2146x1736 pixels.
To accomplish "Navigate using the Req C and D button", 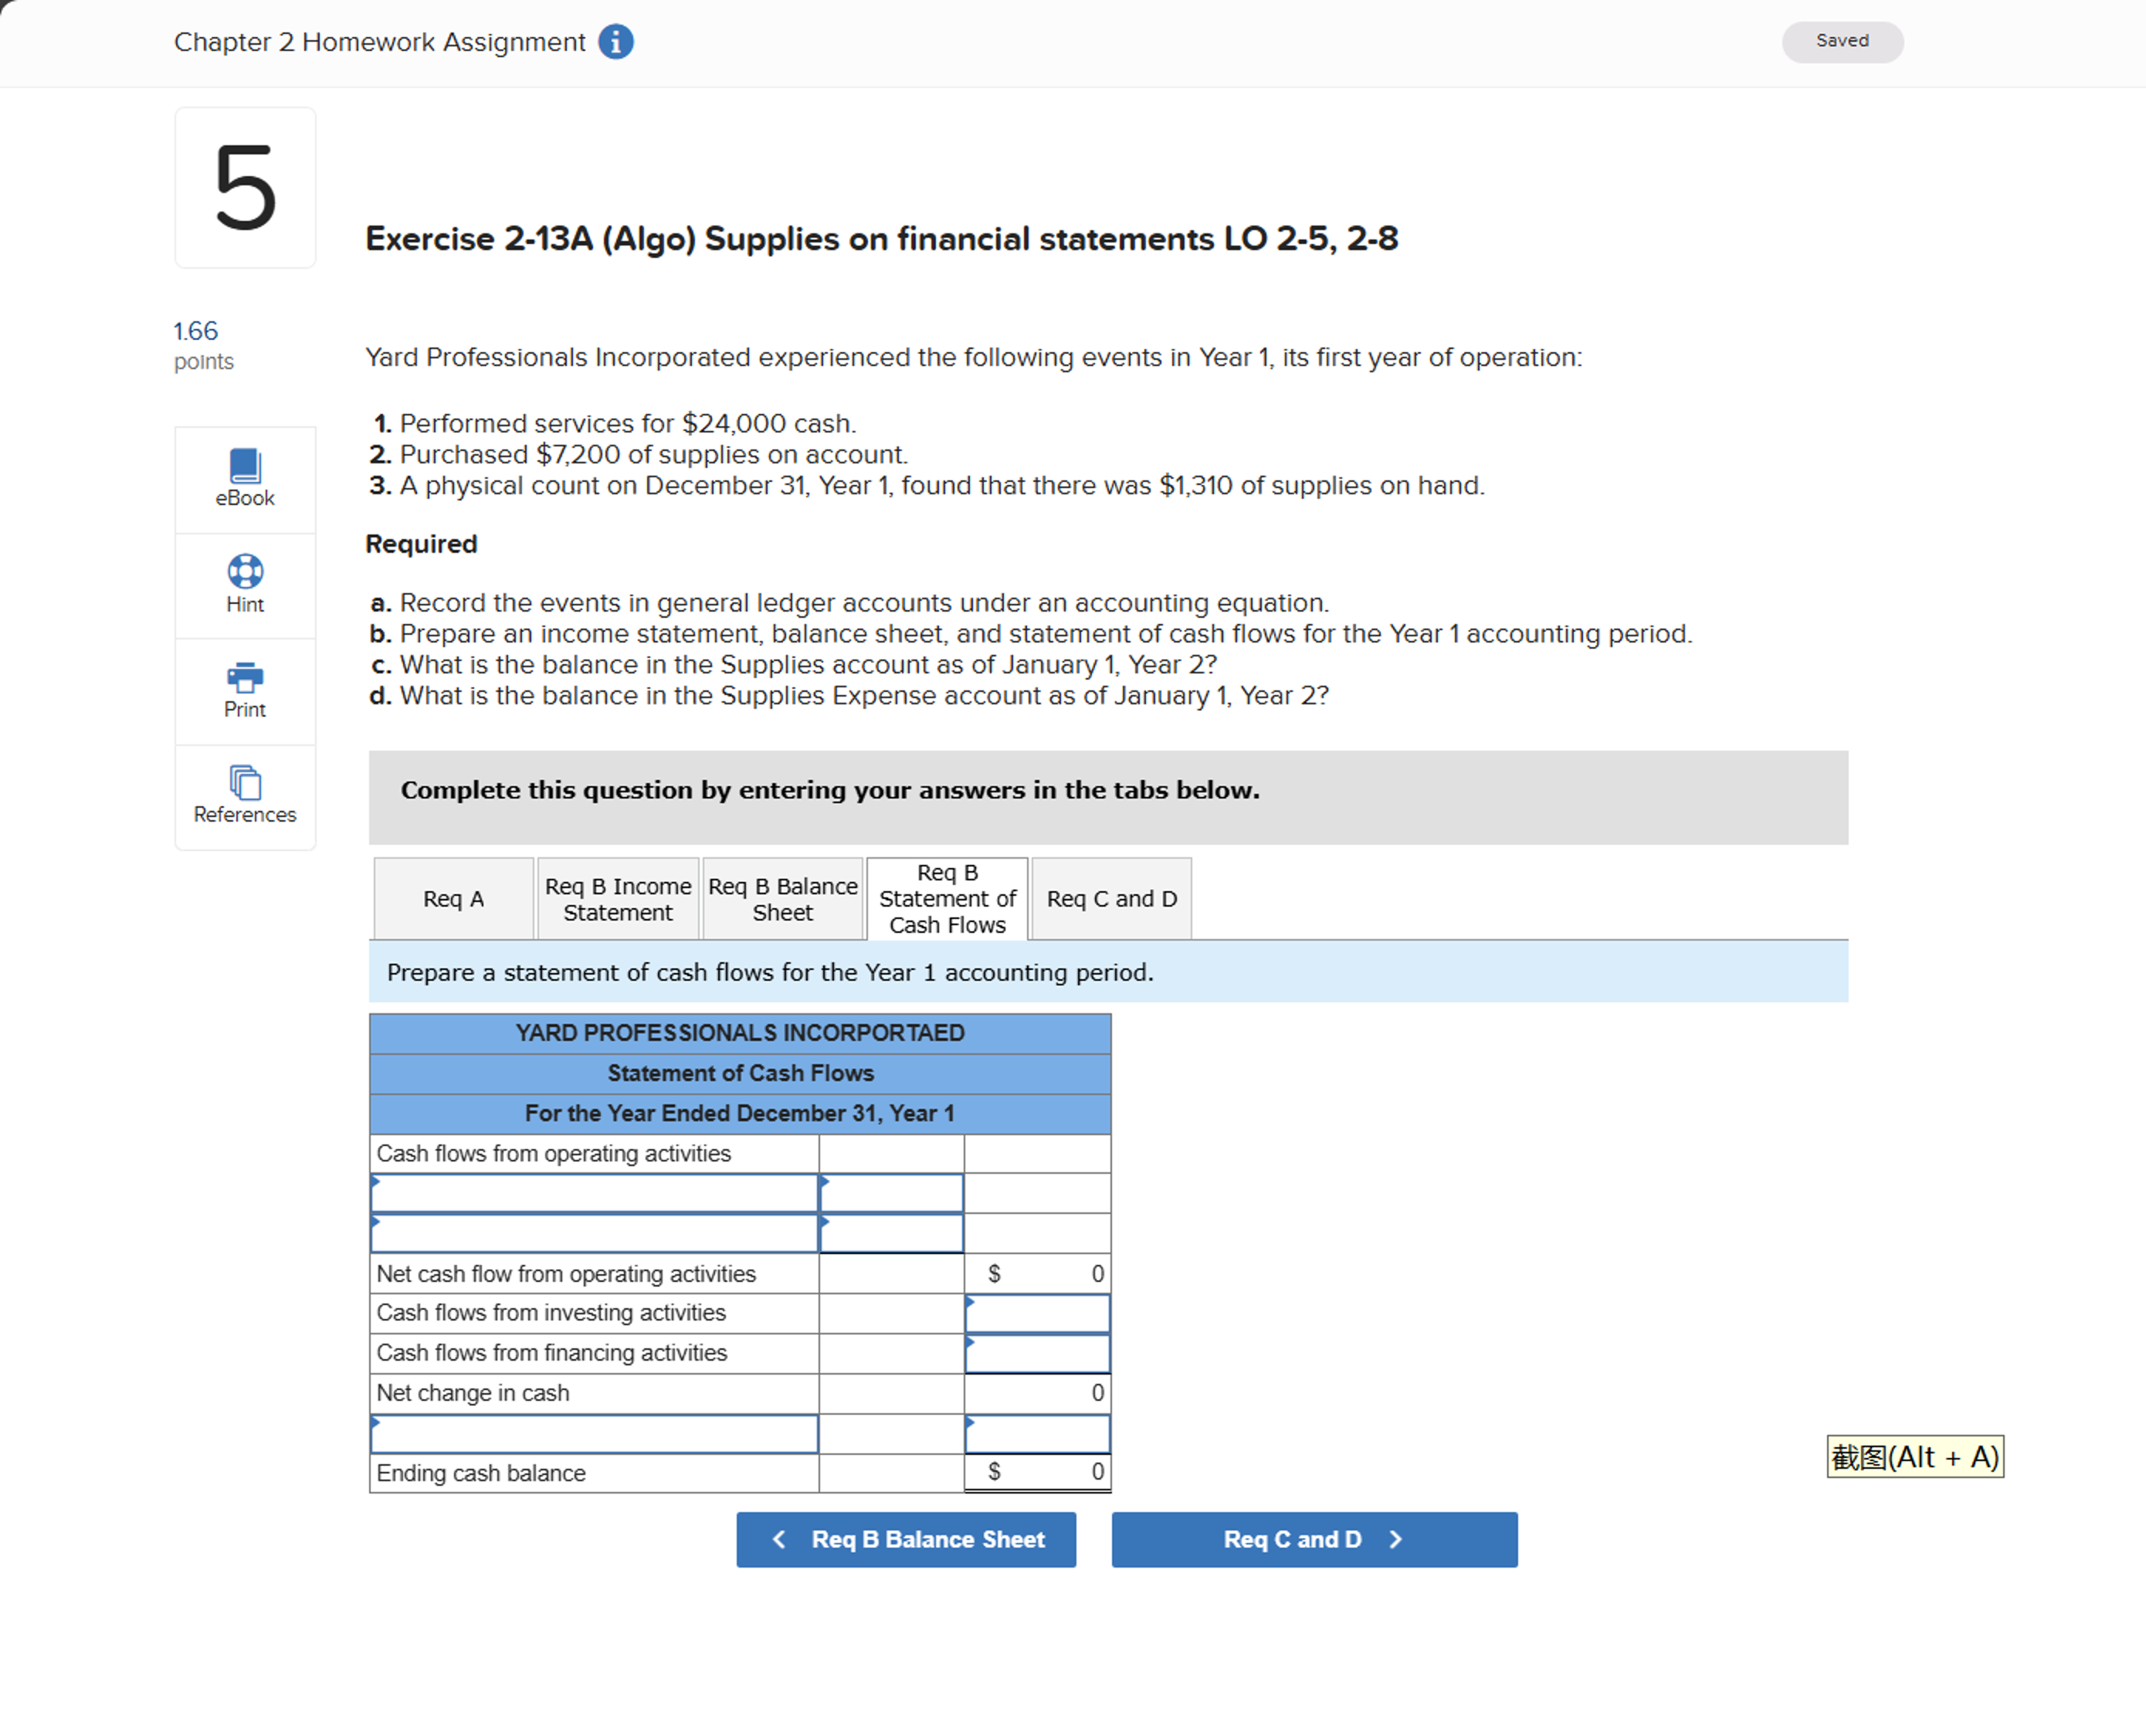I will [x=1313, y=1540].
